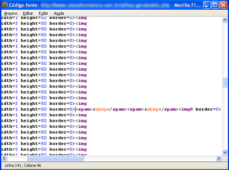The image size is (229, 170).
Task: Close the Código-fonte window
Action: tap(223, 5)
